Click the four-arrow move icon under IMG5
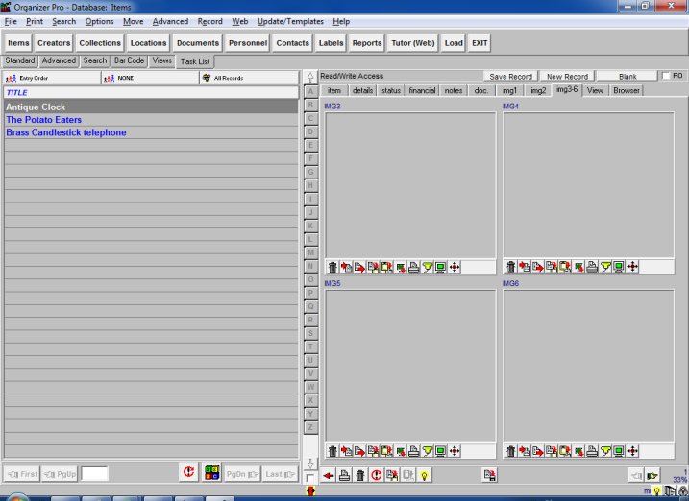The image size is (689, 501). [455, 450]
